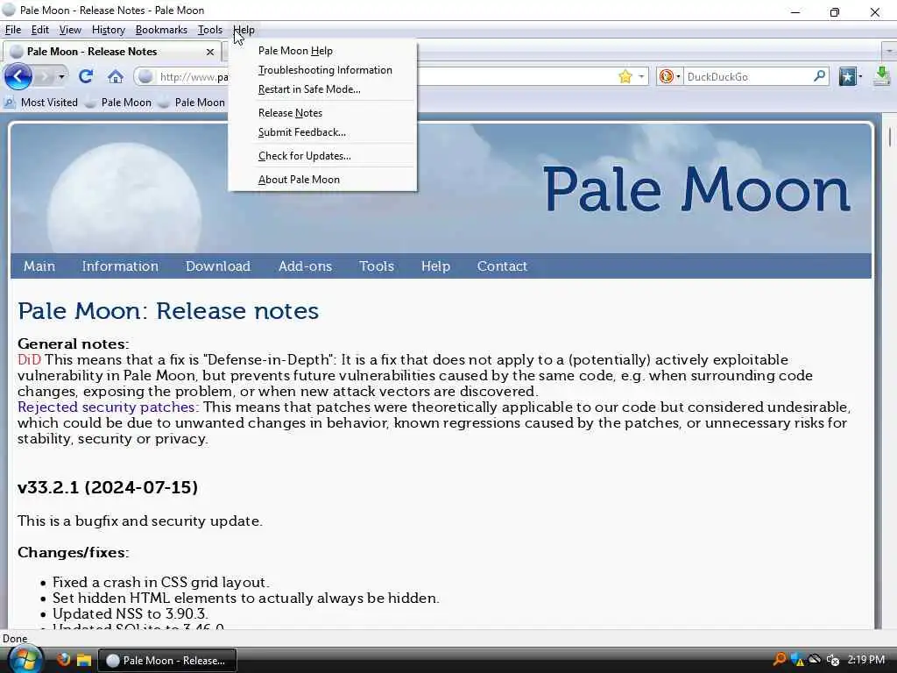Click the page's vertical scrollbar thumb
The height and width of the screenshot is (673, 897).
click(x=890, y=138)
